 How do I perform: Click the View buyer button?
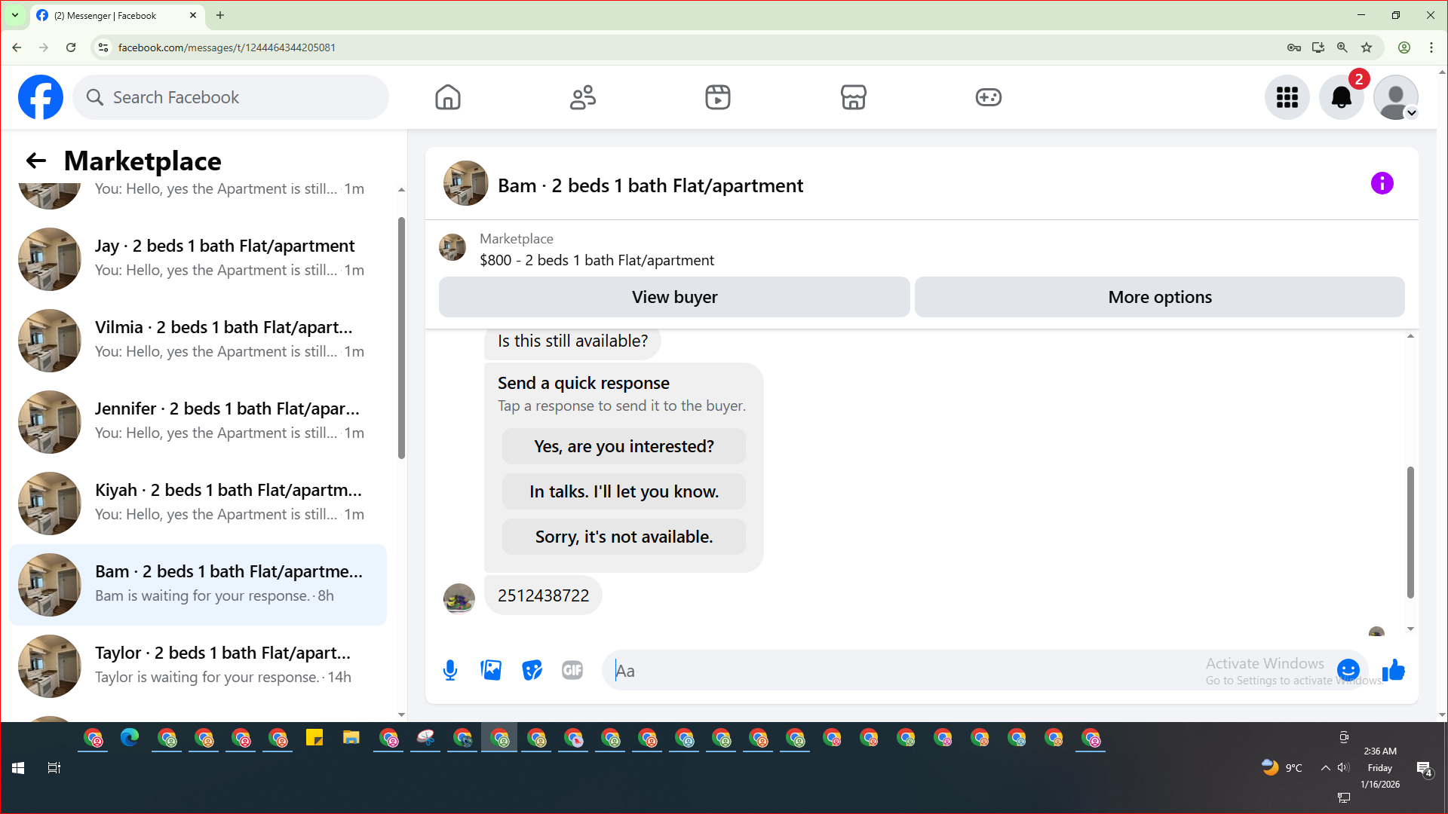point(674,297)
